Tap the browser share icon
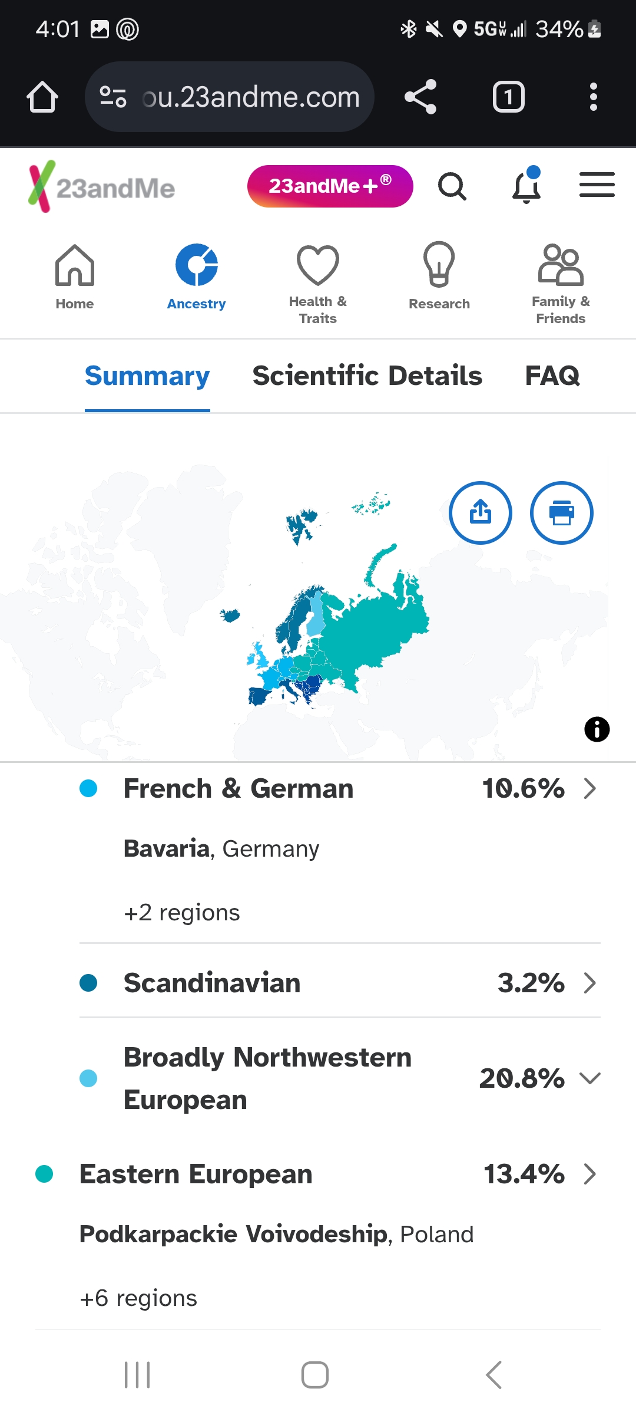636x1415 pixels. [x=420, y=97]
